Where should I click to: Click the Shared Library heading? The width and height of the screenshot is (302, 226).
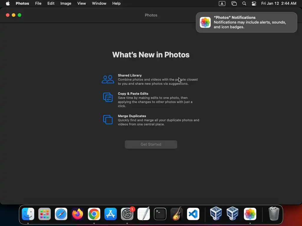[x=130, y=75]
